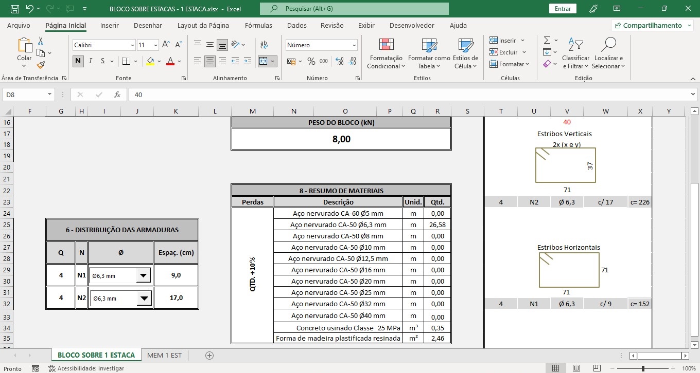Open the Fórmulas ribbon tab

coord(258,25)
